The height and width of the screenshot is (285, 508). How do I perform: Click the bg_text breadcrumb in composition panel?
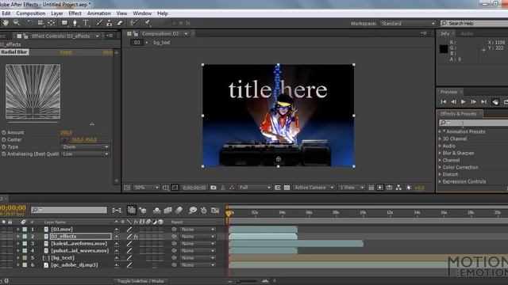[x=161, y=42]
